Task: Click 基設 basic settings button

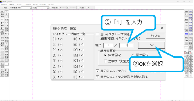Action: pyautogui.click(x=191, y=34)
